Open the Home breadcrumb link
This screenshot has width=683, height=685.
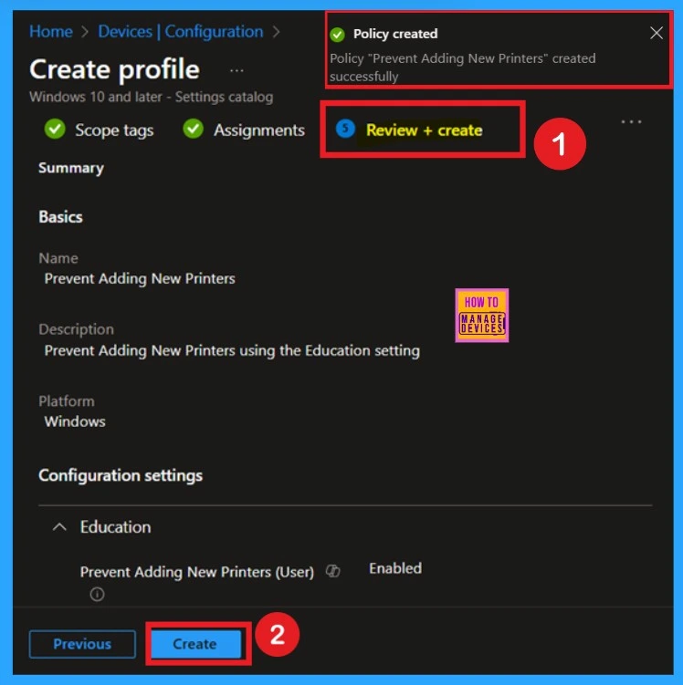coord(51,31)
